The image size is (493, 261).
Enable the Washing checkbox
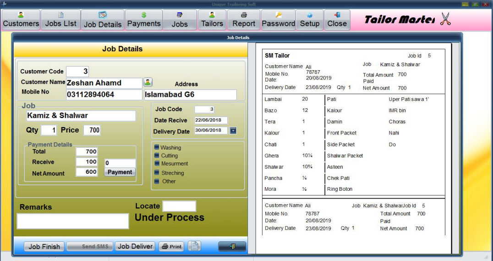point(157,147)
